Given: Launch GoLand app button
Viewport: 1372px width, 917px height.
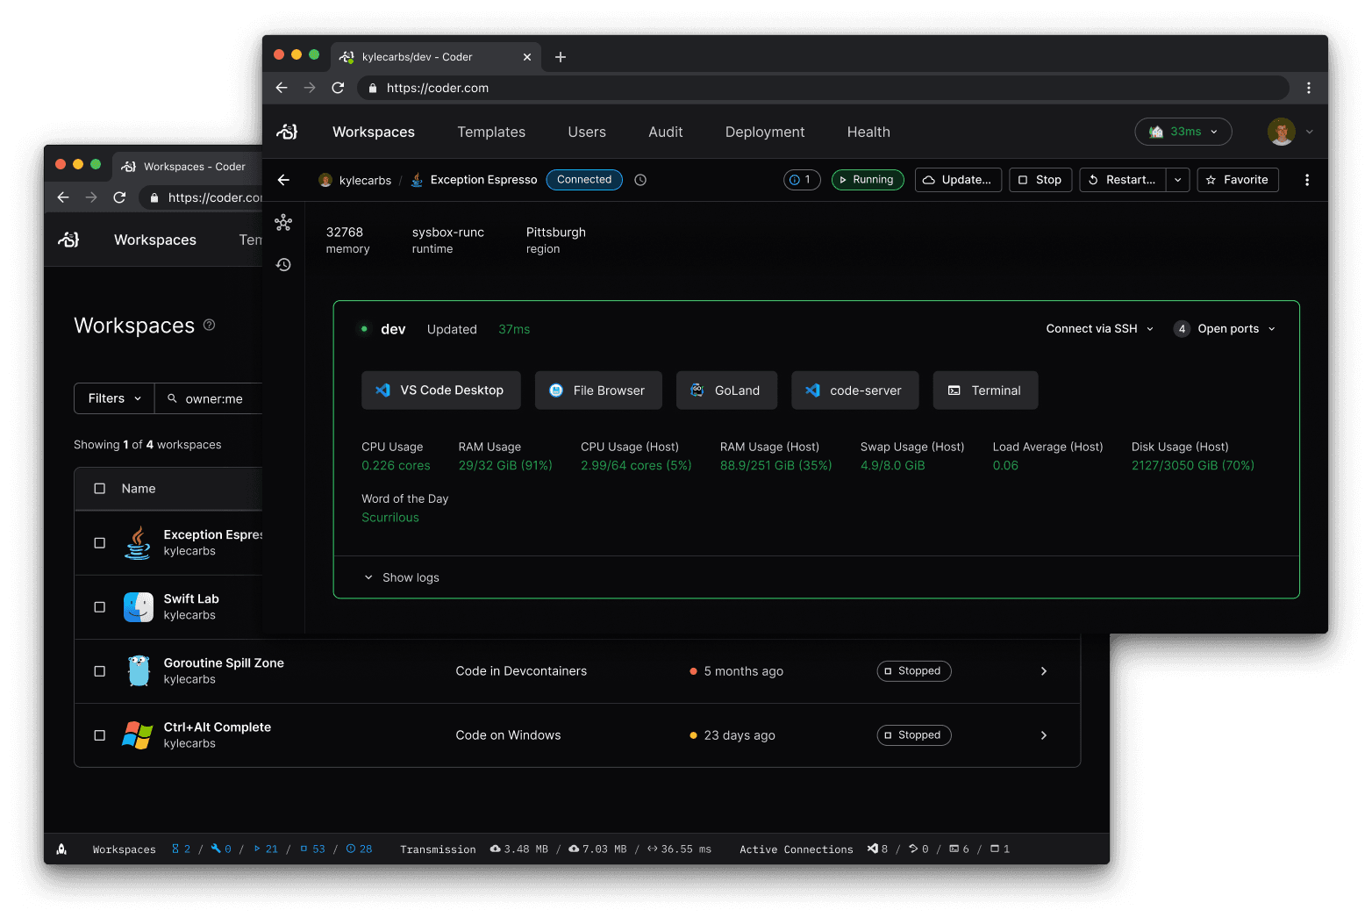Looking at the screenshot, I should tap(726, 390).
